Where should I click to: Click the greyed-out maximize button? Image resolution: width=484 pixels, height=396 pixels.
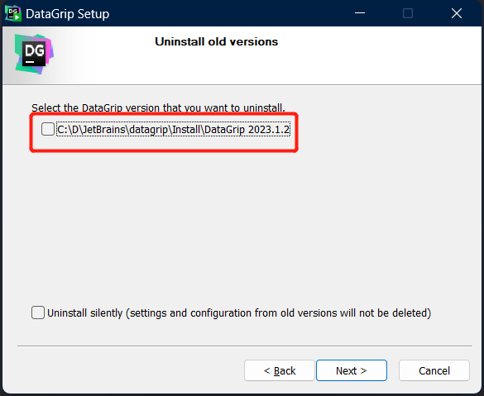pos(408,13)
